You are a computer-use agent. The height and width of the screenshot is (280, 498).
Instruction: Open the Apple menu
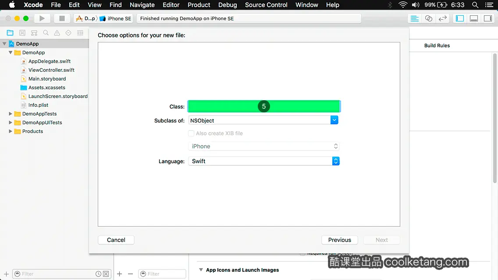click(12, 5)
